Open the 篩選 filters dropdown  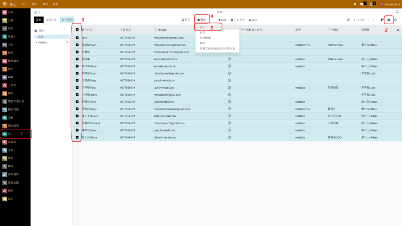222,20
